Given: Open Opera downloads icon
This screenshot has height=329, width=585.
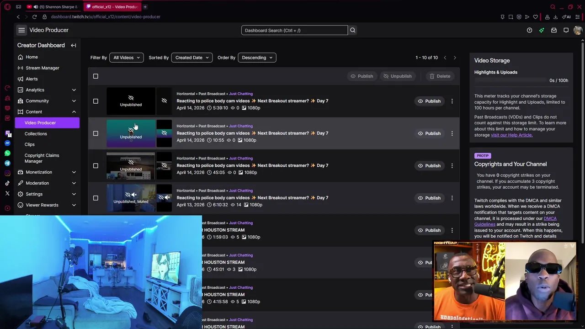Looking at the screenshot, I should tap(555, 17).
